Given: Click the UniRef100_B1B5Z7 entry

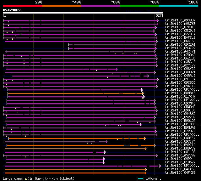Looking at the screenshot, I should point(180,162).
